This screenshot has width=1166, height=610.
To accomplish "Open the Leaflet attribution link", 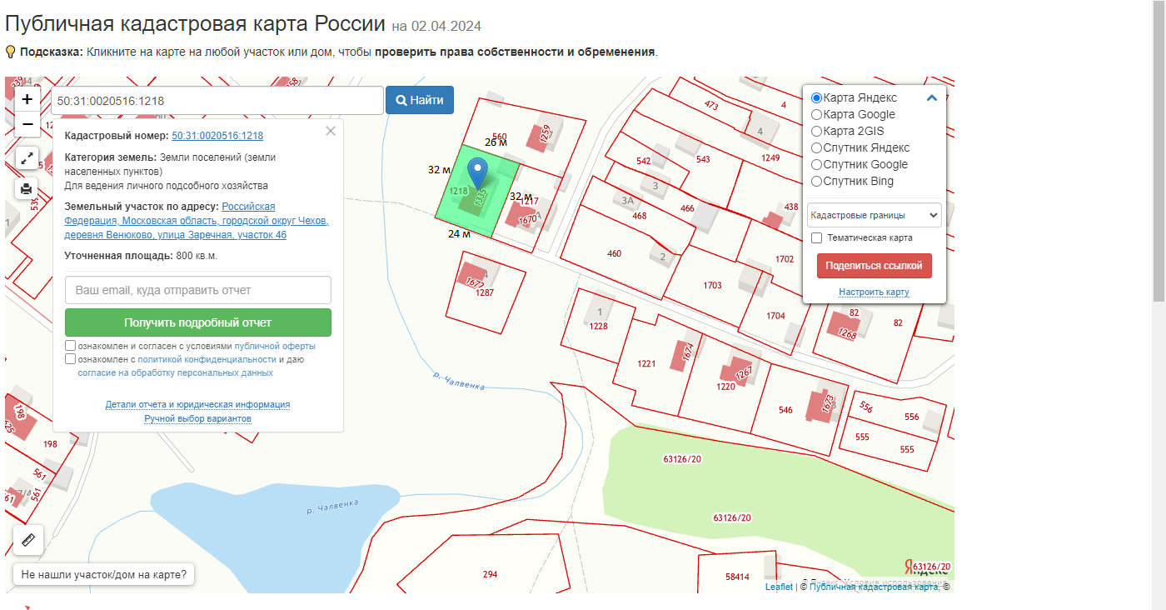I will pos(779,587).
